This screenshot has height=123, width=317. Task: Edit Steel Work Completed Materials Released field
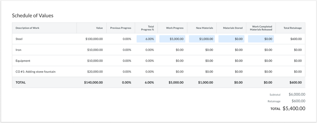coord(261,39)
